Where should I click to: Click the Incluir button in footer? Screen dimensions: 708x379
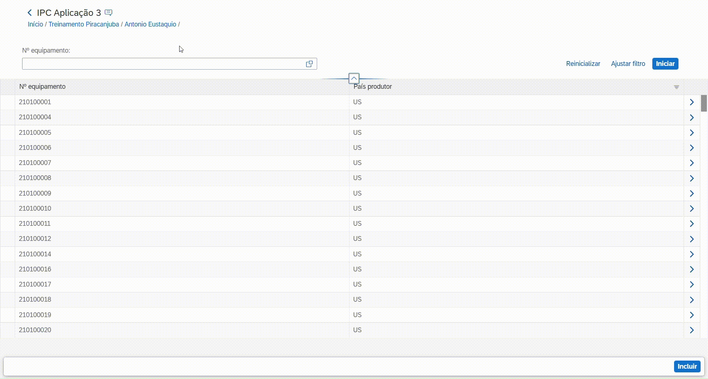coord(687,366)
